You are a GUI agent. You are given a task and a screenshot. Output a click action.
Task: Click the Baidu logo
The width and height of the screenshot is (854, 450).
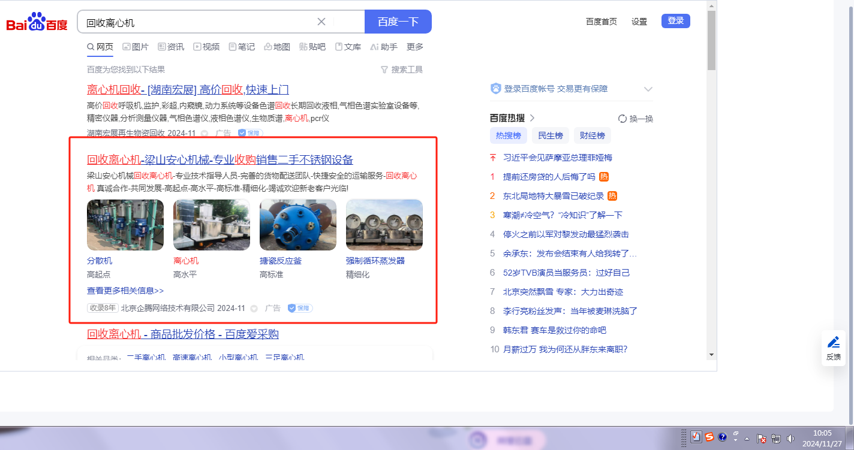tap(37, 23)
